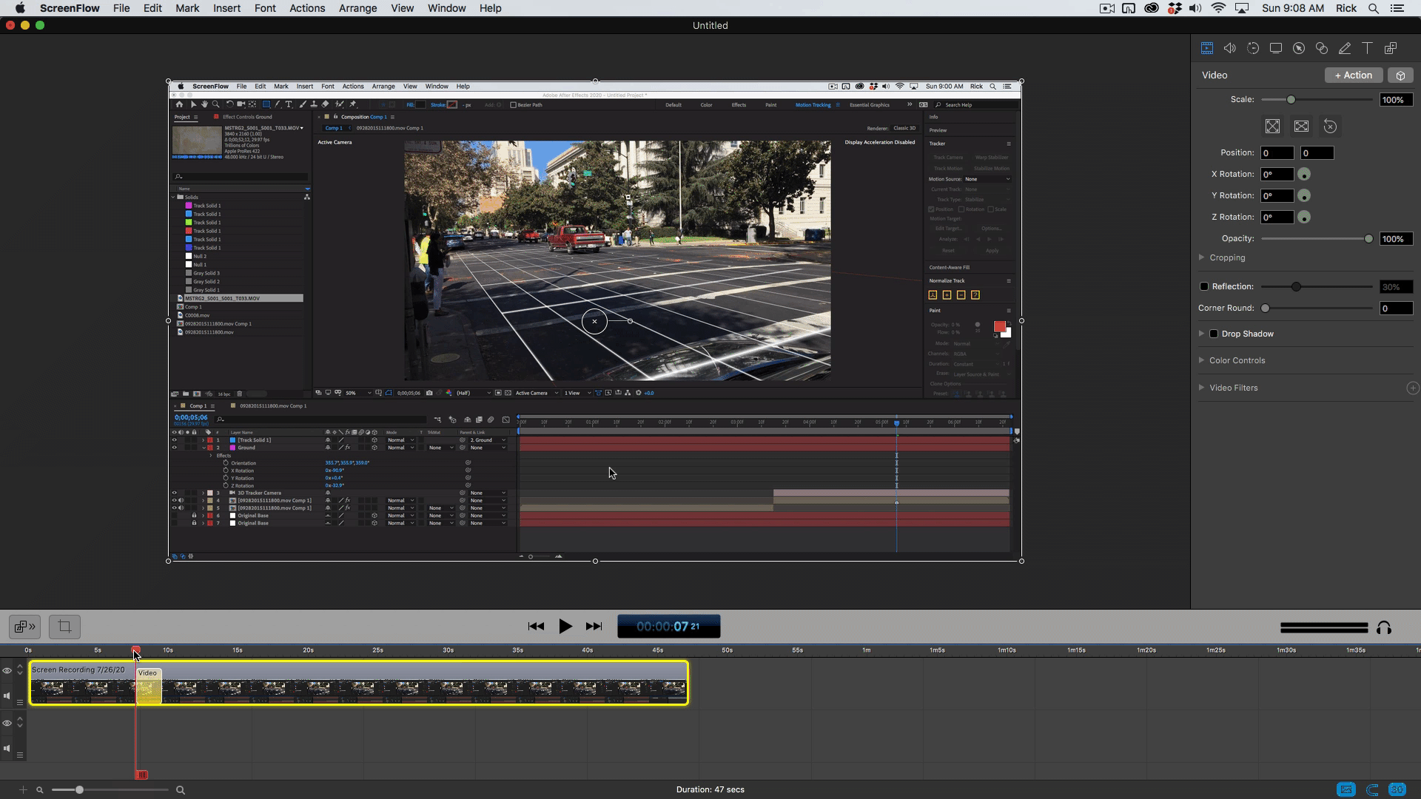Click the play button
Screen dimensions: 1421x799
click(x=565, y=627)
